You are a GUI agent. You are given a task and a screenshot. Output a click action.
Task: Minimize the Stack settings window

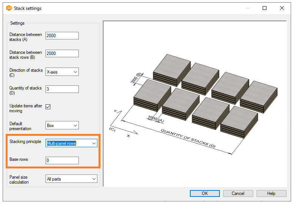coord(247,8)
